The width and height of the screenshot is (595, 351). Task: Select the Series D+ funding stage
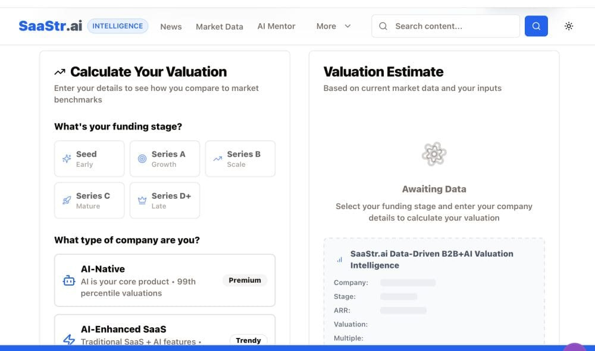pos(165,200)
